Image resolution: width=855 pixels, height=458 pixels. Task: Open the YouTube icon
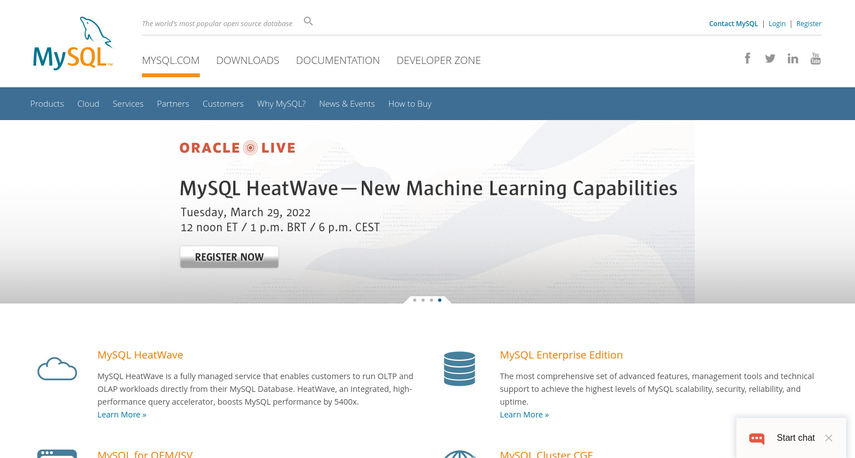coord(815,58)
